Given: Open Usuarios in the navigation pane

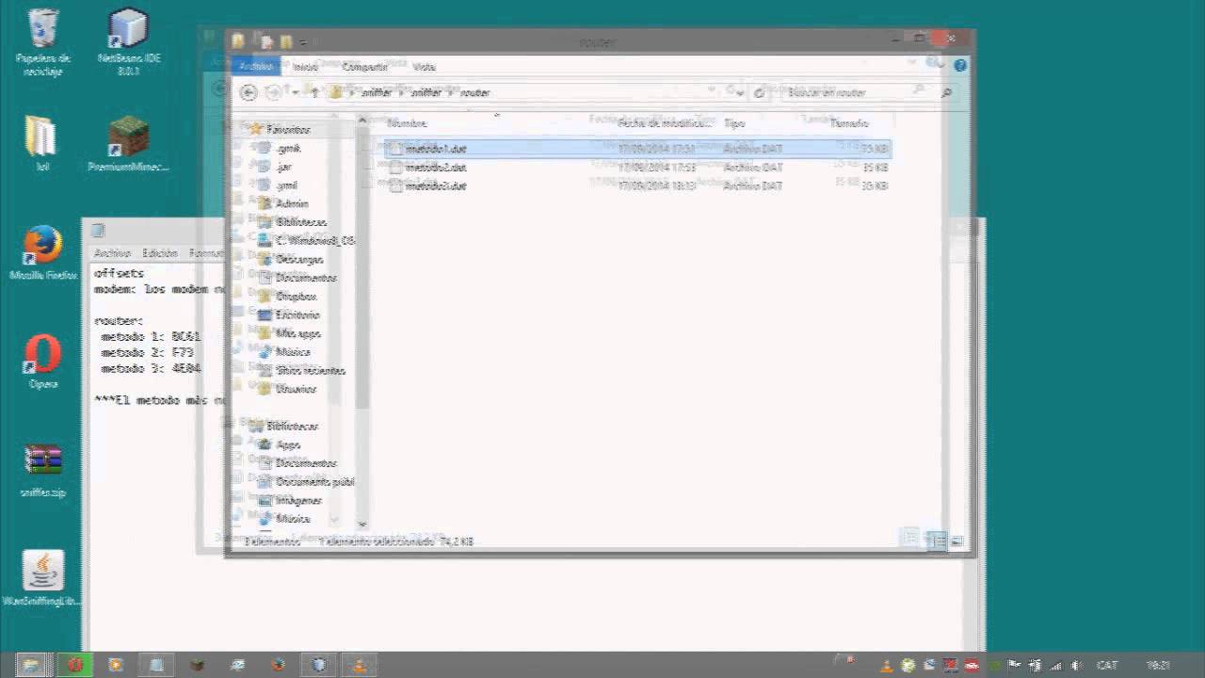Looking at the screenshot, I should coord(296,389).
